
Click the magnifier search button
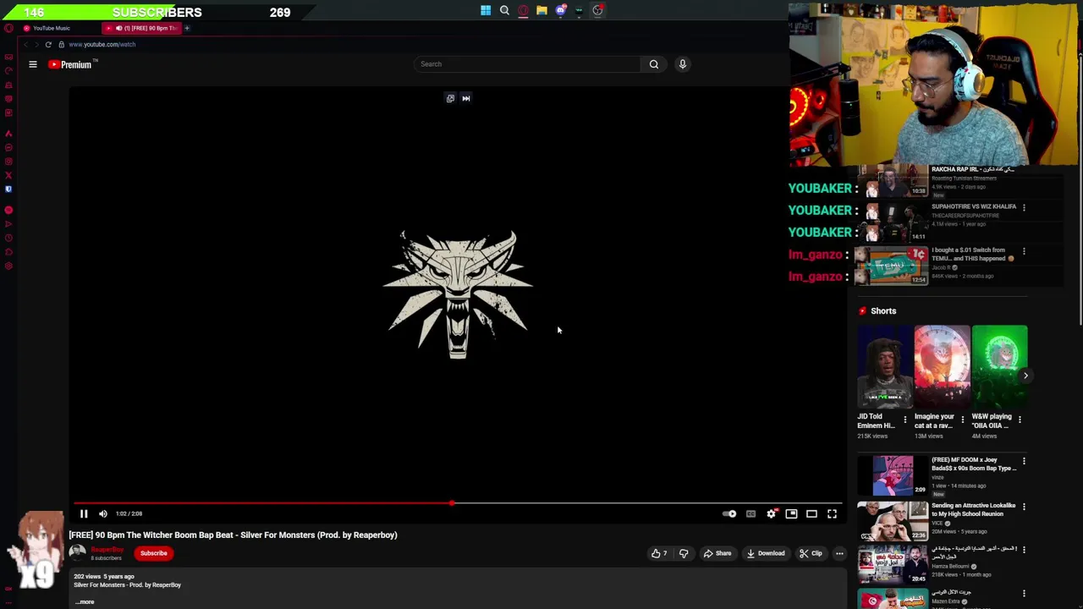(654, 64)
